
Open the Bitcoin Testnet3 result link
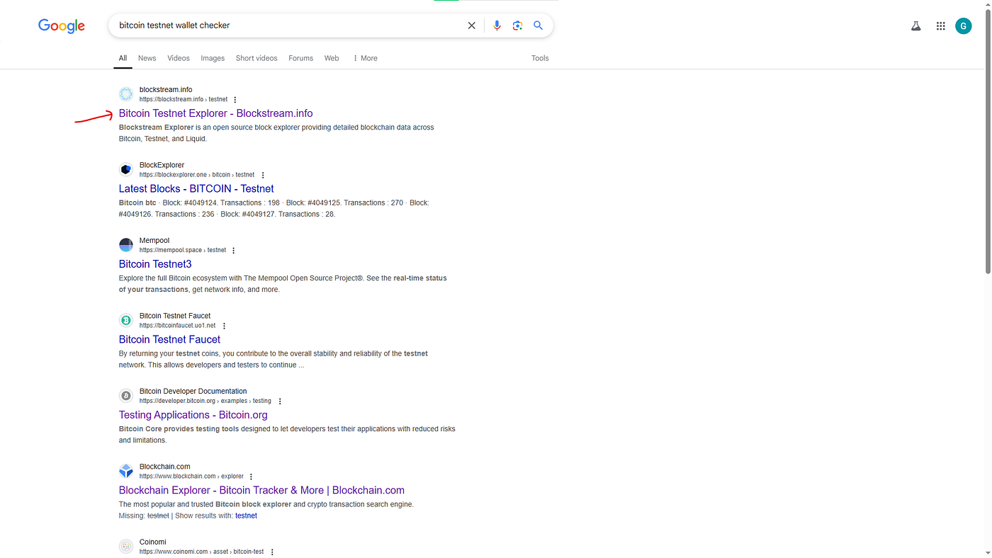pos(155,264)
